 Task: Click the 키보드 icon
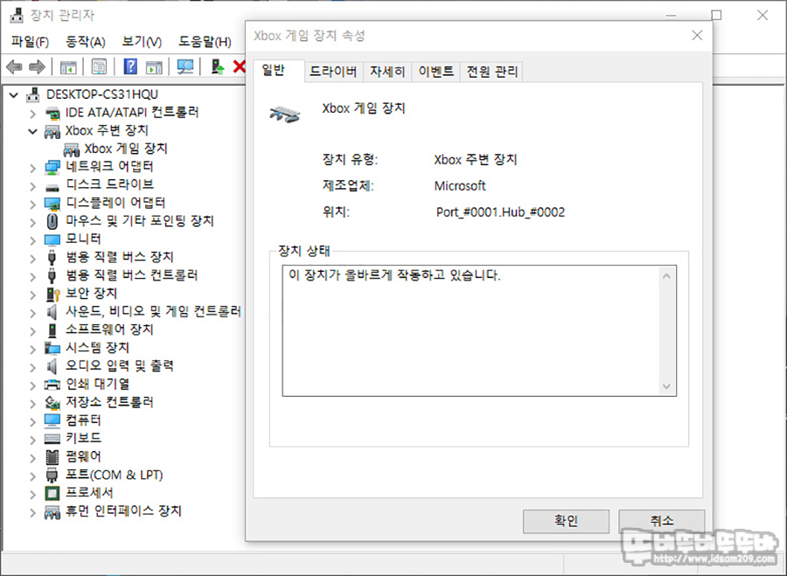click(52, 439)
